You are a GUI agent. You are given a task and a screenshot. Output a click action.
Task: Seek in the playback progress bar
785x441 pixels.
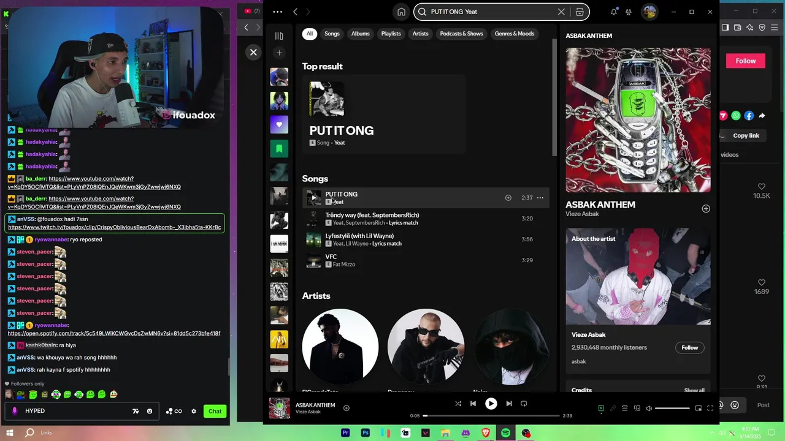click(491, 416)
